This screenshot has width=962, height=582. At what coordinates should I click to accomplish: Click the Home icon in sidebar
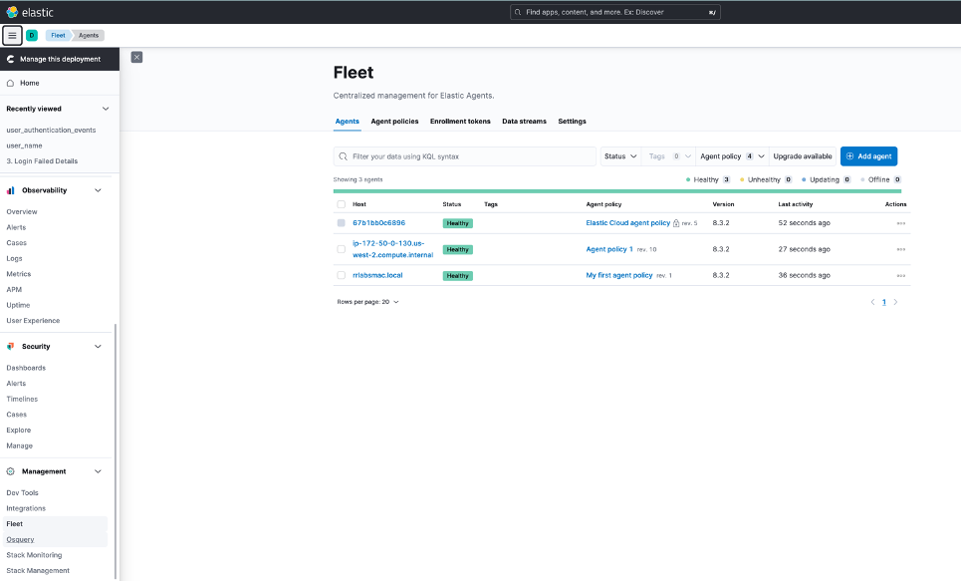pos(11,83)
